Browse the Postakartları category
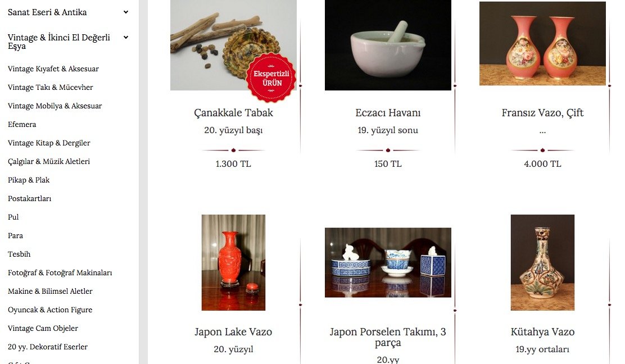The height and width of the screenshot is (364, 625). click(x=29, y=199)
